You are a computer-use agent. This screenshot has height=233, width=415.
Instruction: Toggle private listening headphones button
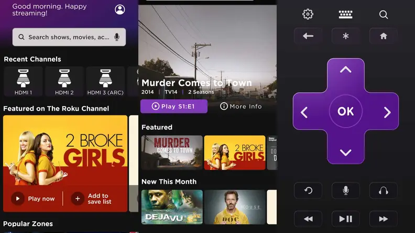[384, 191]
